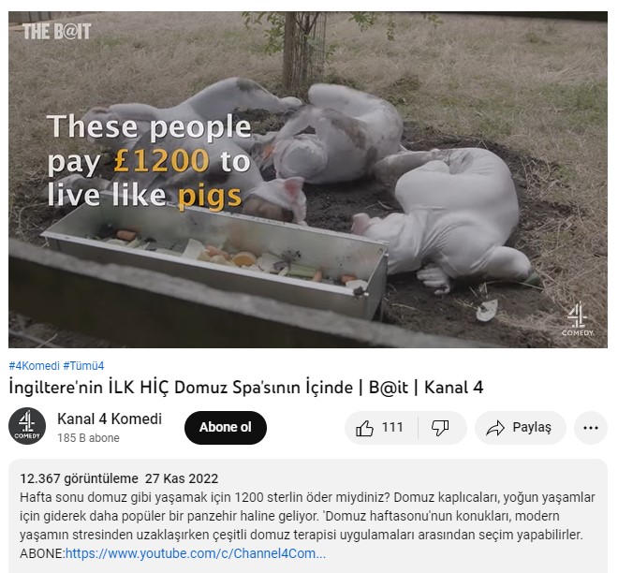Image resolution: width=618 pixels, height=573 pixels.
Task: Open the #4Komedi hashtag link
Action: click(x=35, y=365)
